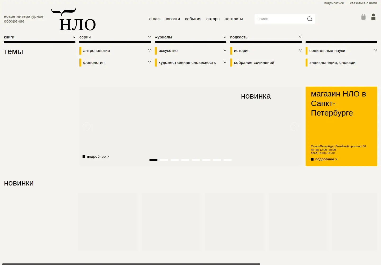Expand the книги dropdown
Image resolution: width=381 pixels, height=265 pixels.
[74, 37]
